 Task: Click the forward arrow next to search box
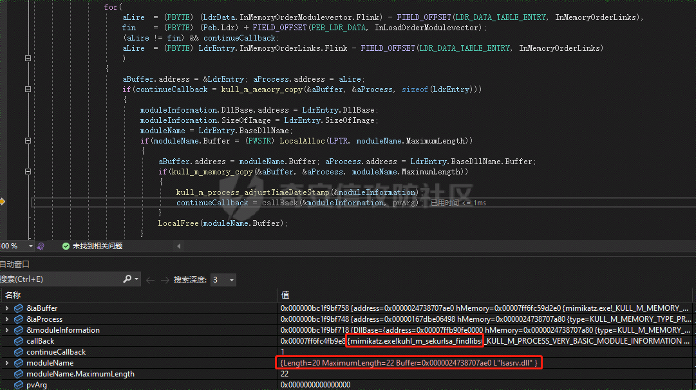coord(165,280)
